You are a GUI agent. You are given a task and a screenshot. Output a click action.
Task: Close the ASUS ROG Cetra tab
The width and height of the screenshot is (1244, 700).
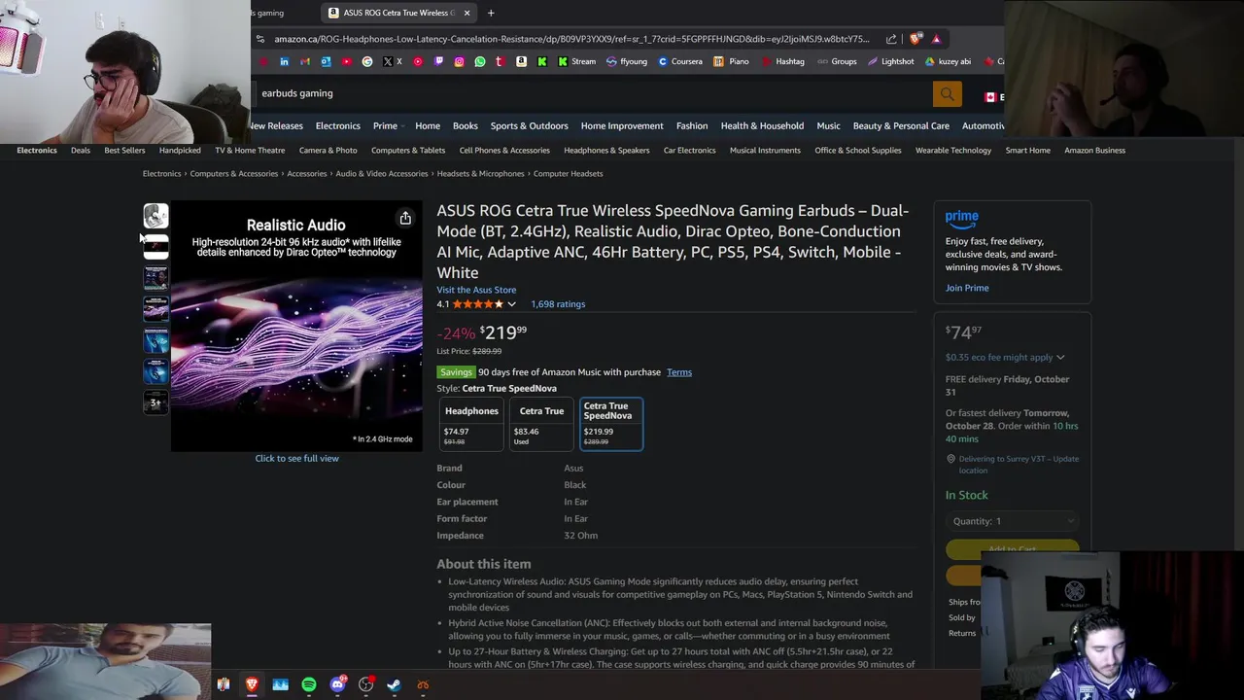466,13
